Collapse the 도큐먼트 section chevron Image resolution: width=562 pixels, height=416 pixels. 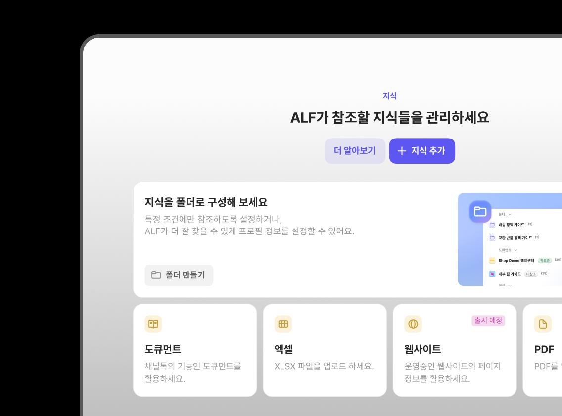(x=516, y=250)
